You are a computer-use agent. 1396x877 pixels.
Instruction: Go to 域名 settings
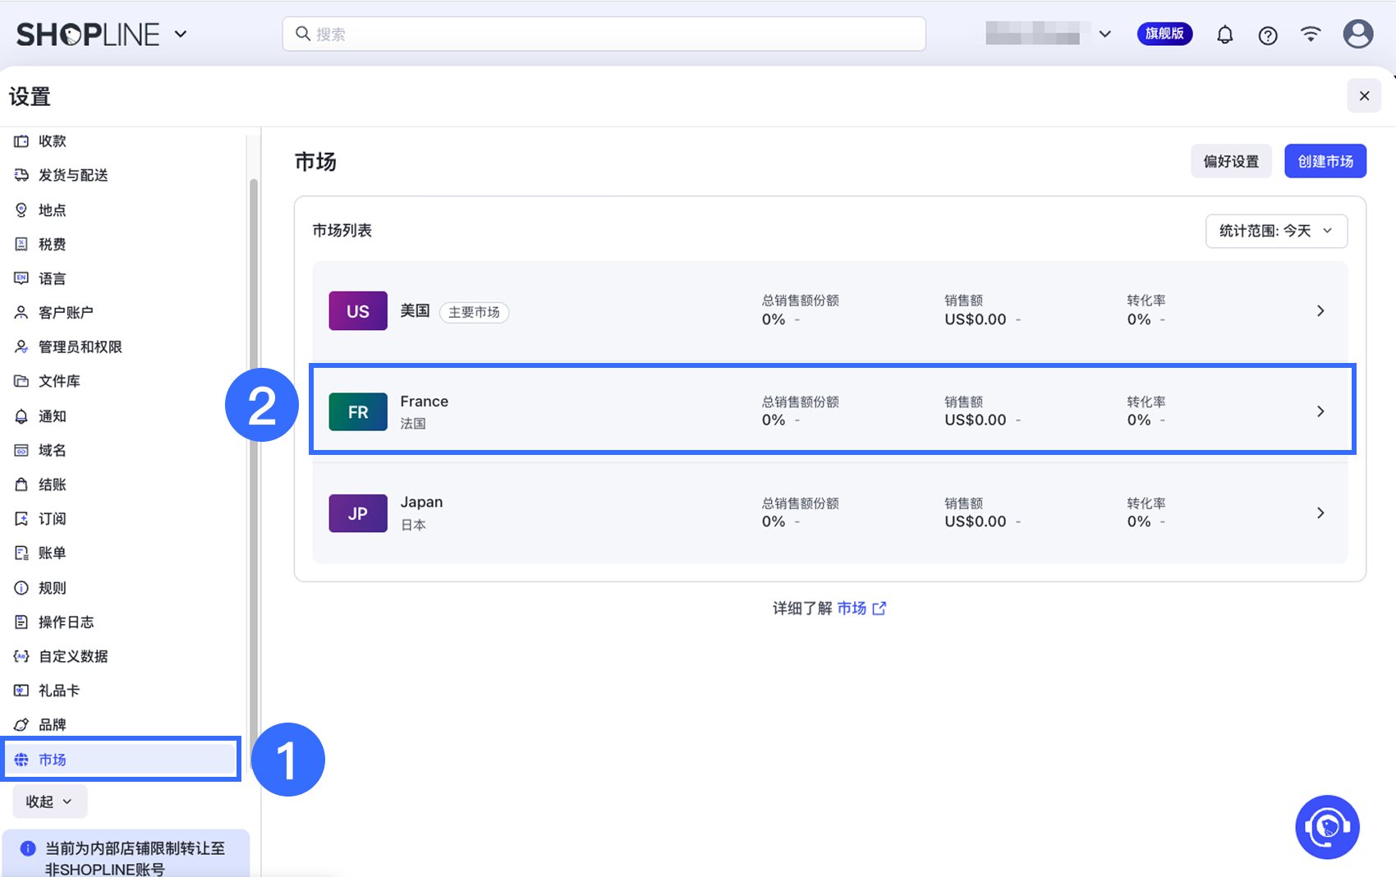(x=53, y=450)
